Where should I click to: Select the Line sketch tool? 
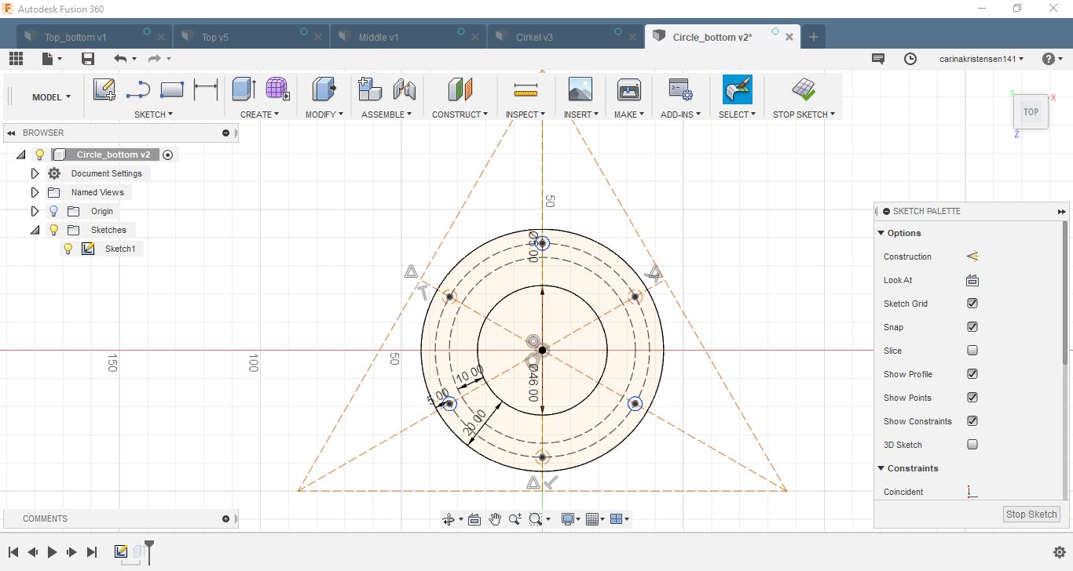tap(138, 89)
